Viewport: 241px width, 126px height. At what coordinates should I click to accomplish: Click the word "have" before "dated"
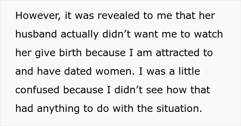(x=49, y=71)
